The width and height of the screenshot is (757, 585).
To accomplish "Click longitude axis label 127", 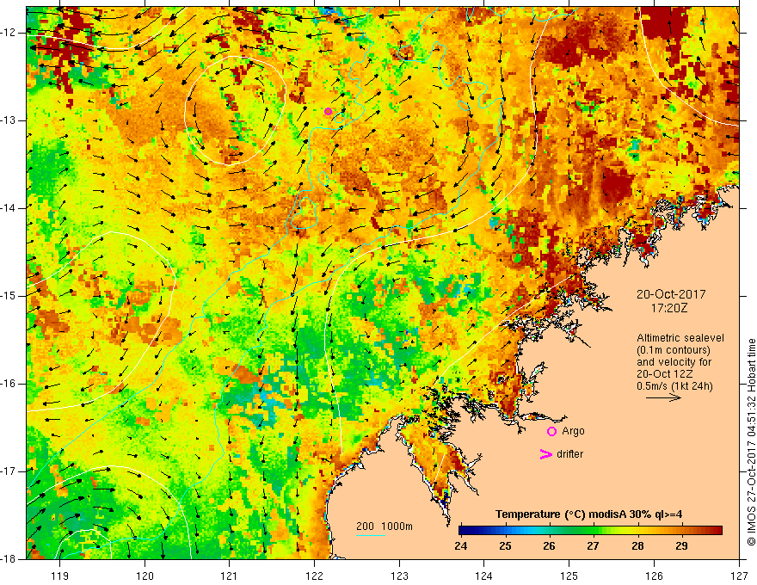I will coord(739,576).
